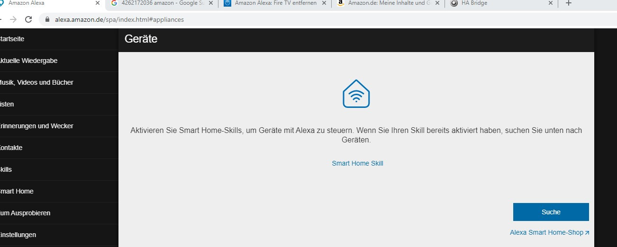This screenshot has height=247, width=617.
Task: Open Listen in the sidebar
Action: pyautogui.click(x=59, y=104)
